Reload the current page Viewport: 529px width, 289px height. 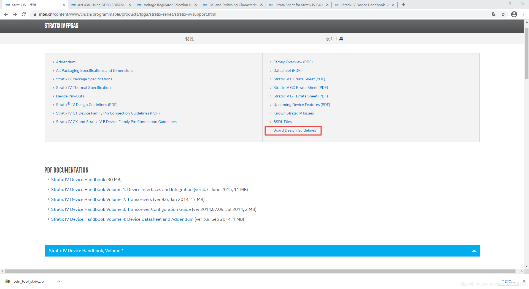pyautogui.click(x=24, y=14)
